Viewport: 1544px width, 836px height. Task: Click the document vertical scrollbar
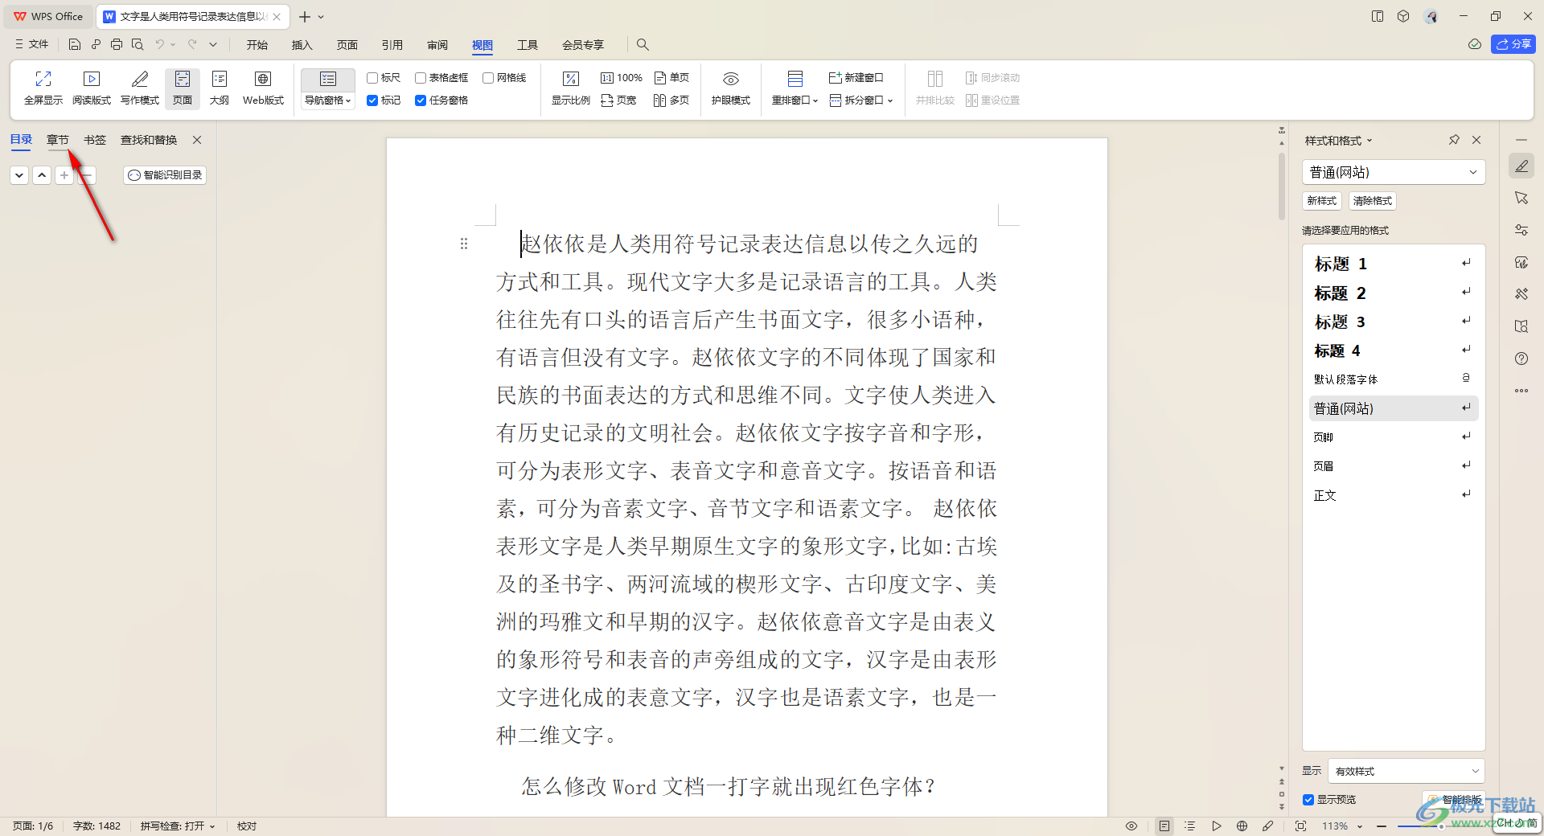click(1282, 186)
